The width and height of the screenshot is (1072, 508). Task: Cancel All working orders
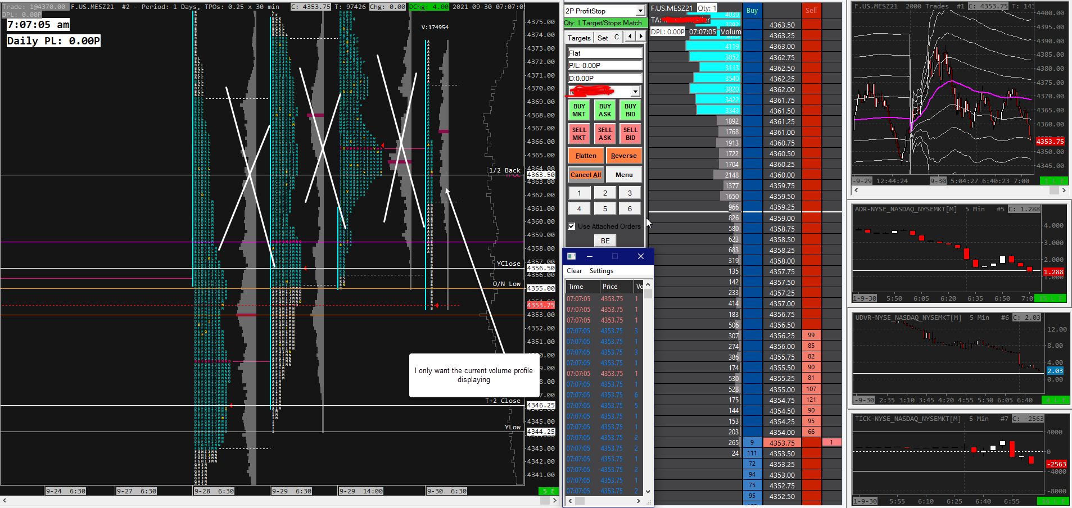click(586, 175)
